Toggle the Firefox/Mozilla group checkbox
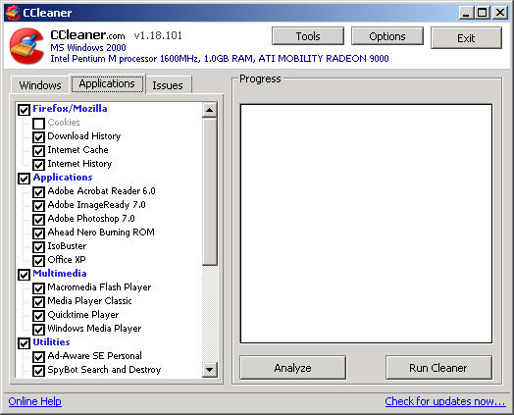The width and height of the screenshot is (514, 415). pos(24,110)
